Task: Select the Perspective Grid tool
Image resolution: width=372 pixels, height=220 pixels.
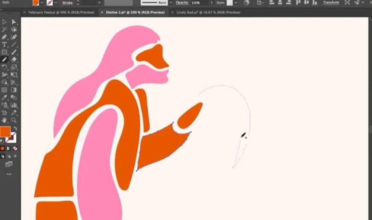Action: pos(14,82)
